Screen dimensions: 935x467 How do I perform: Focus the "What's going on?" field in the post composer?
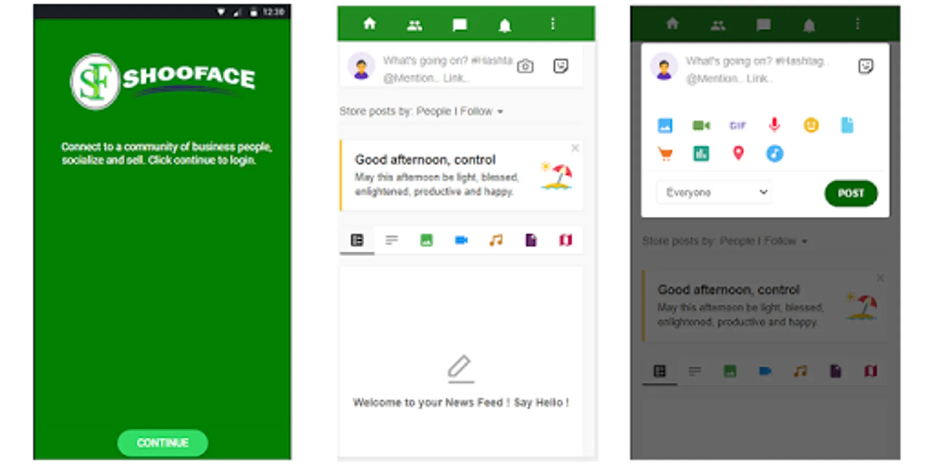point(757,70)
